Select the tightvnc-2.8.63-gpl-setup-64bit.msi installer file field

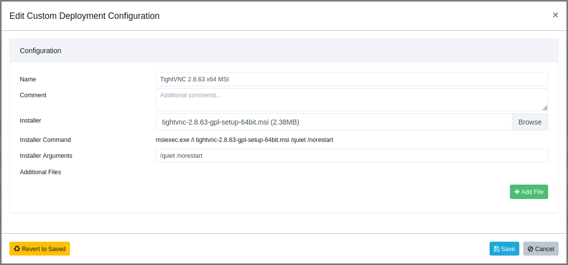point(334,122)
